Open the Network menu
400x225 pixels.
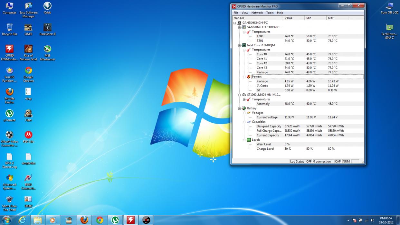tap(257, 13)
